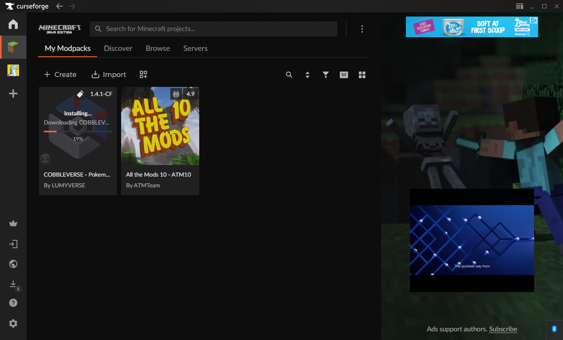
Task: Toggle the grid view layout icon
Action: [x=362, y=75]
